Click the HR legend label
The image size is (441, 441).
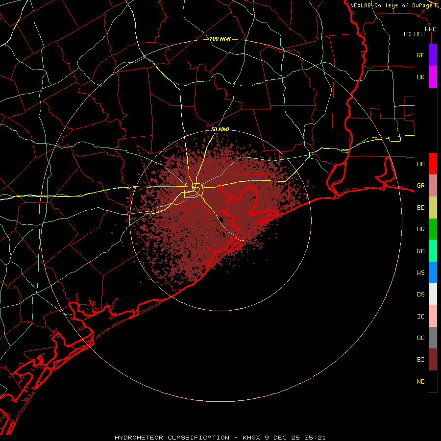pyautogui.click(x=420, y=229)
